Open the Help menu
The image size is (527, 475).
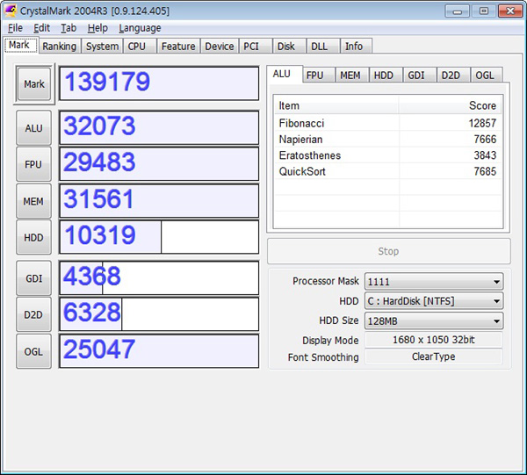[x=97, y=28]
